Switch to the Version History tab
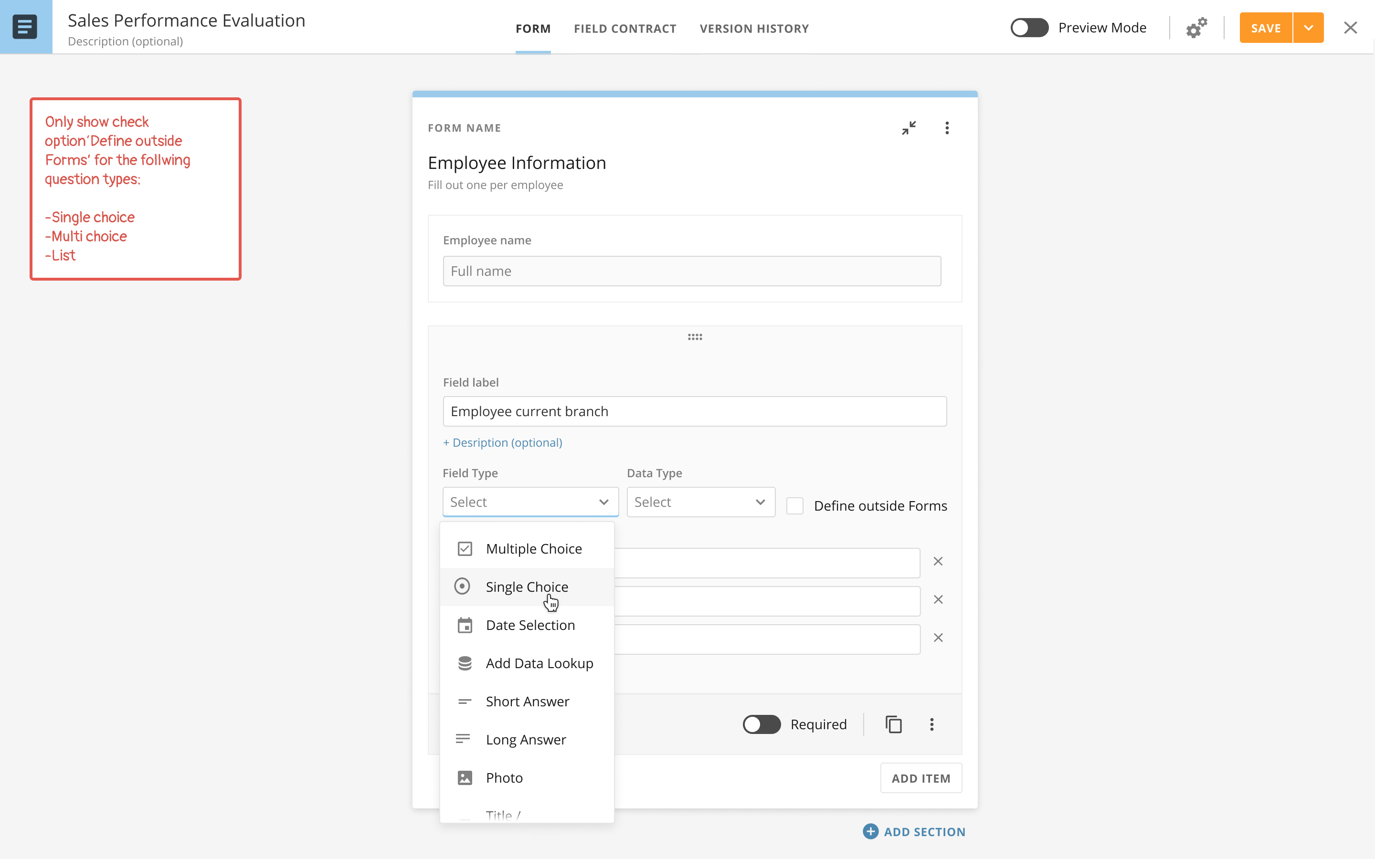The image size is (1375, 859). tap(754, 29)
